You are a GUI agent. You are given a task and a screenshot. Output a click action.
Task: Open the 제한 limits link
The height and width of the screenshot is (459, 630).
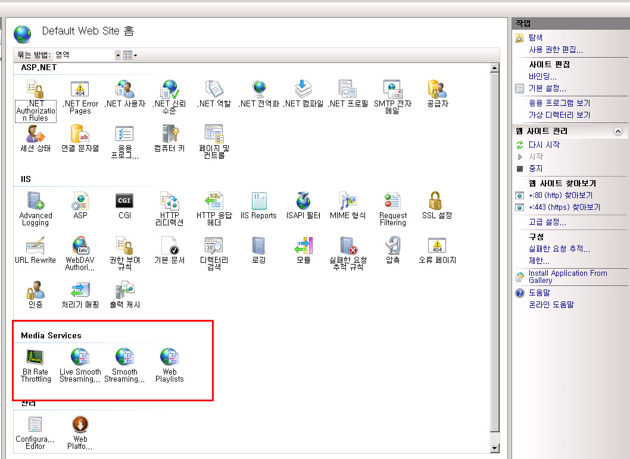coord(539,261)
